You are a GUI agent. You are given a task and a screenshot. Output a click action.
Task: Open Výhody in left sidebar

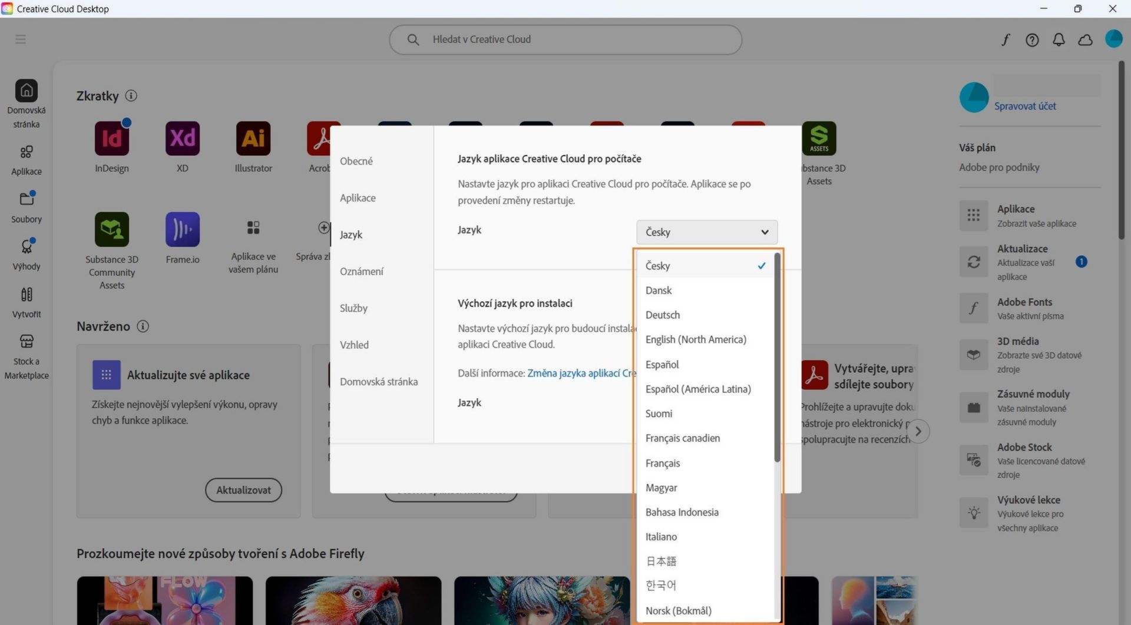point(27,254)
